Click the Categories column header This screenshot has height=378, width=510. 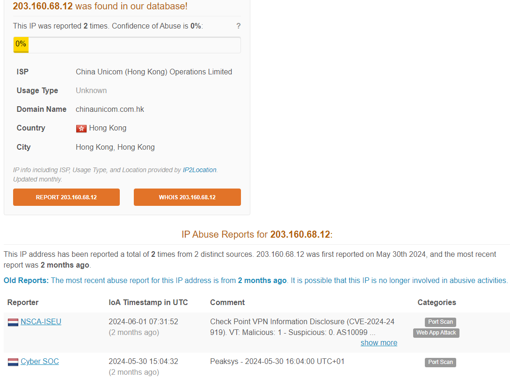437,302
